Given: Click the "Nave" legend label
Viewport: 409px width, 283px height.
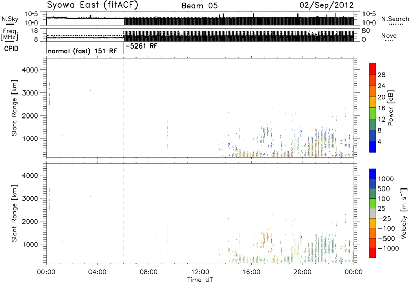Looking at the screenshot, I should coord(389,35).
